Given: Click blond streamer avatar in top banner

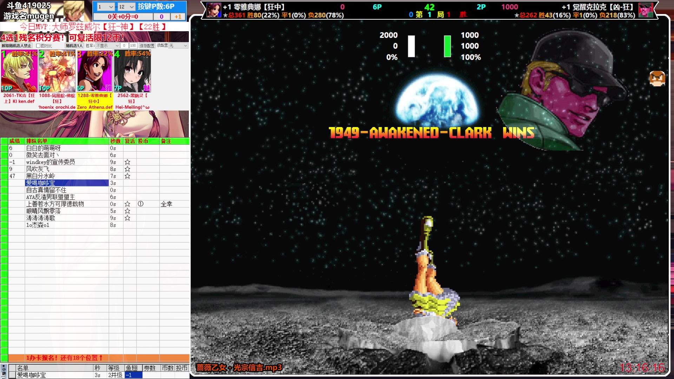Looking at the screenshot, I should click(x=74, y=11).
